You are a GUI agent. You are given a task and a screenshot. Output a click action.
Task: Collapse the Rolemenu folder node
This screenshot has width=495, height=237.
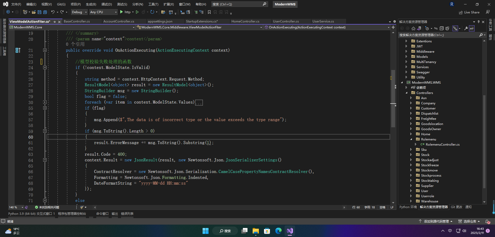click(411, 139)
